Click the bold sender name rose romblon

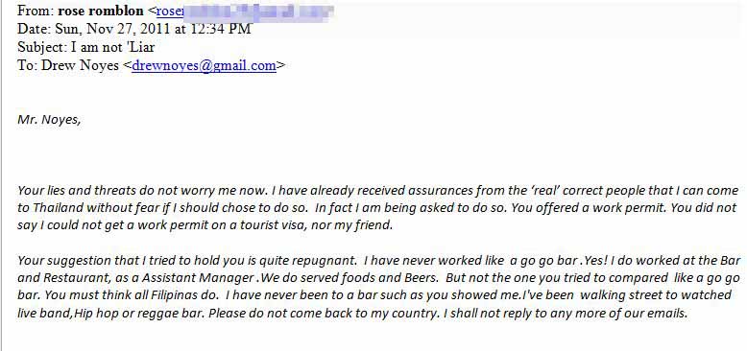point(101,11)
